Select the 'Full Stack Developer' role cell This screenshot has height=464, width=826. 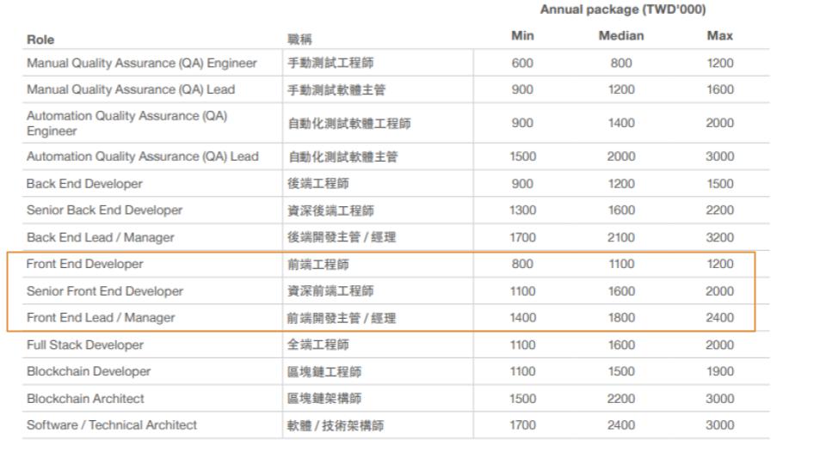[x=85, y=345]
